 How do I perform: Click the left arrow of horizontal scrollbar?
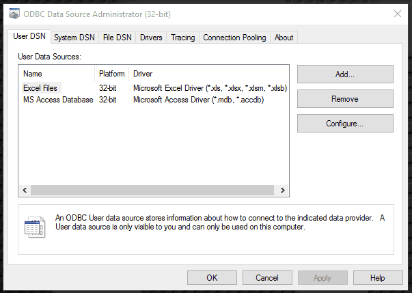25,190
